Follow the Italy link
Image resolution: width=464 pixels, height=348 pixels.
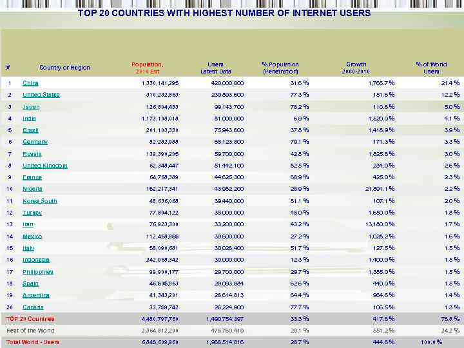[x=28, y=248]
